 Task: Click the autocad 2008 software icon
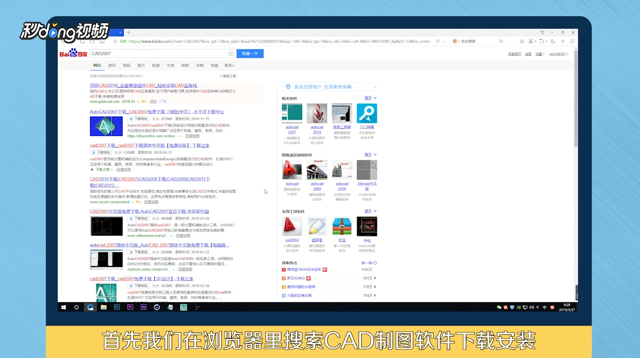[317, 170]
